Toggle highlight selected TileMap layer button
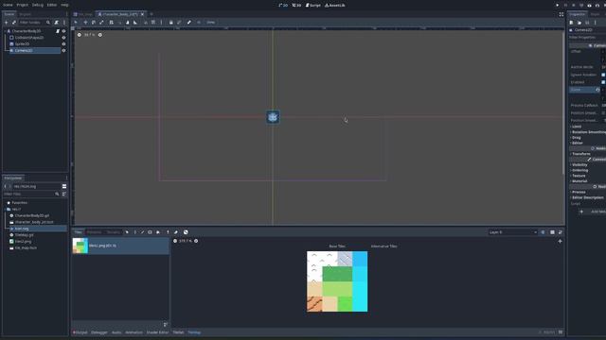 point(543,232)
